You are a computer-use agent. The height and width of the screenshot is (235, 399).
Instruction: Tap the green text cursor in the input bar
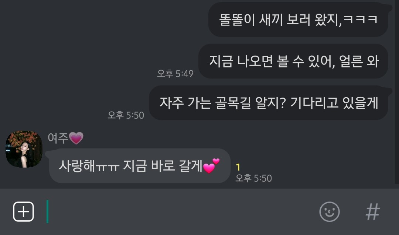pos(47,212)
